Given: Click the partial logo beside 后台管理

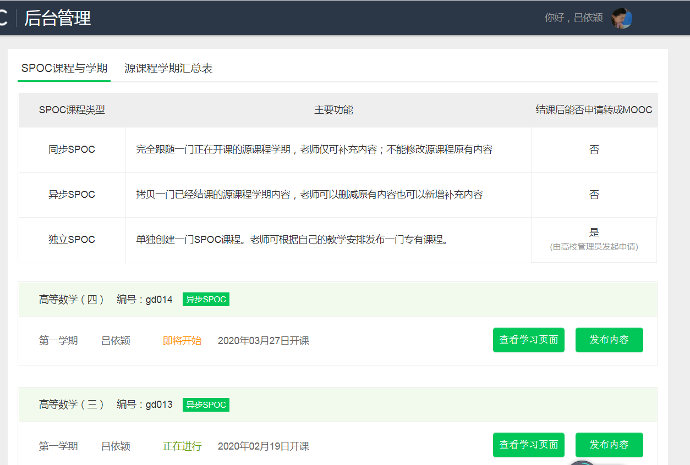Looking at the screenshot, I should point(4,18).
